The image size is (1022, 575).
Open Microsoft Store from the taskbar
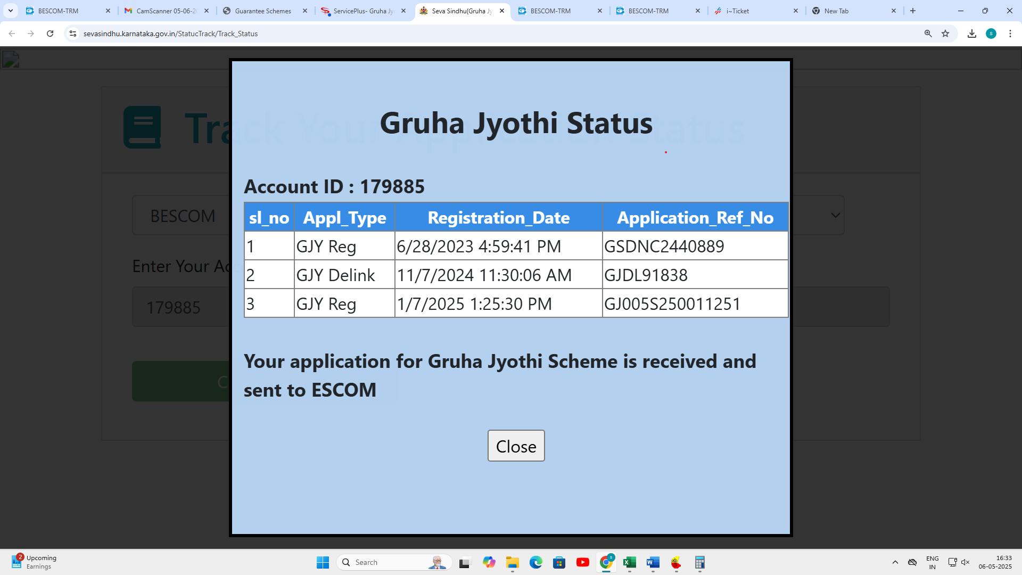pos(559,562)
